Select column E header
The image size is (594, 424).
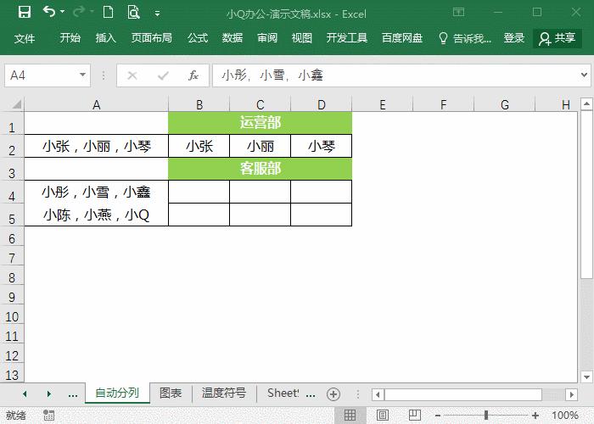[382, 104]
